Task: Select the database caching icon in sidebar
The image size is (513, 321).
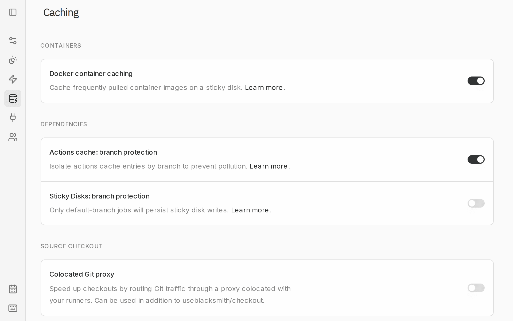Action: [13, 98]
